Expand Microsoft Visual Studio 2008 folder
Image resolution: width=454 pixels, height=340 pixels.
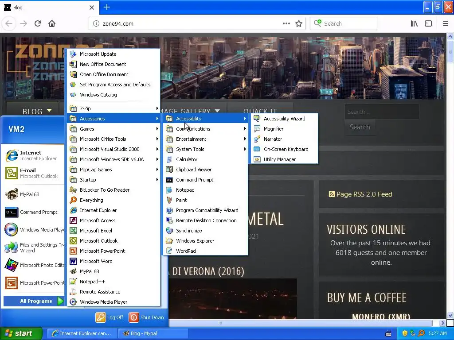click(x=113, y=149)
